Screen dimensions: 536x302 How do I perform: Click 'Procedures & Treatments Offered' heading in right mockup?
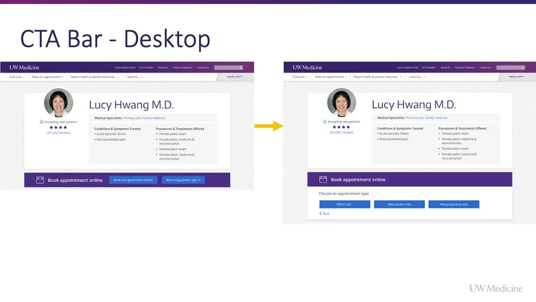pyautogui.click(x=462, y=129)
